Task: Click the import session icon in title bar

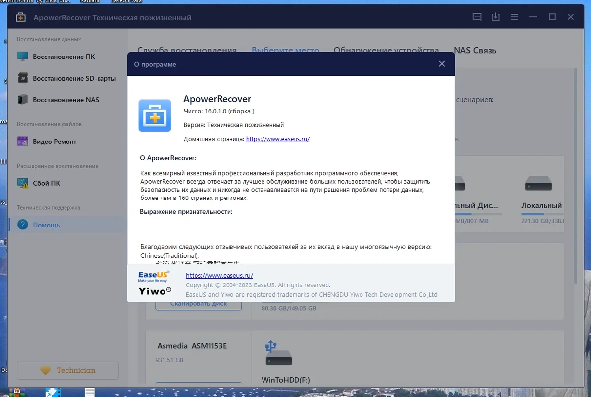Action: [x=495, y=17]
